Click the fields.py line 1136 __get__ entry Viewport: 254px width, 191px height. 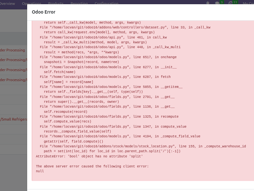[x=107, y=107]
